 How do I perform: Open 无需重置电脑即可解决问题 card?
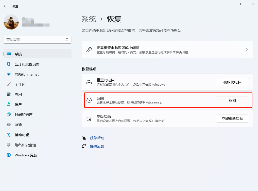pyautogui.click(x=167, y=50)
